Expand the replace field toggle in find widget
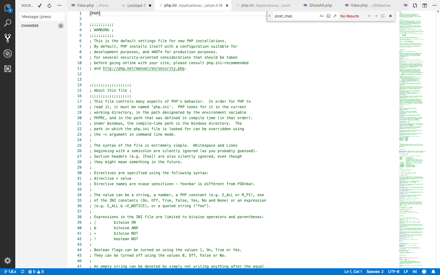Image resolution: width=440 pixels, height=275 pixels. (270, 16)
